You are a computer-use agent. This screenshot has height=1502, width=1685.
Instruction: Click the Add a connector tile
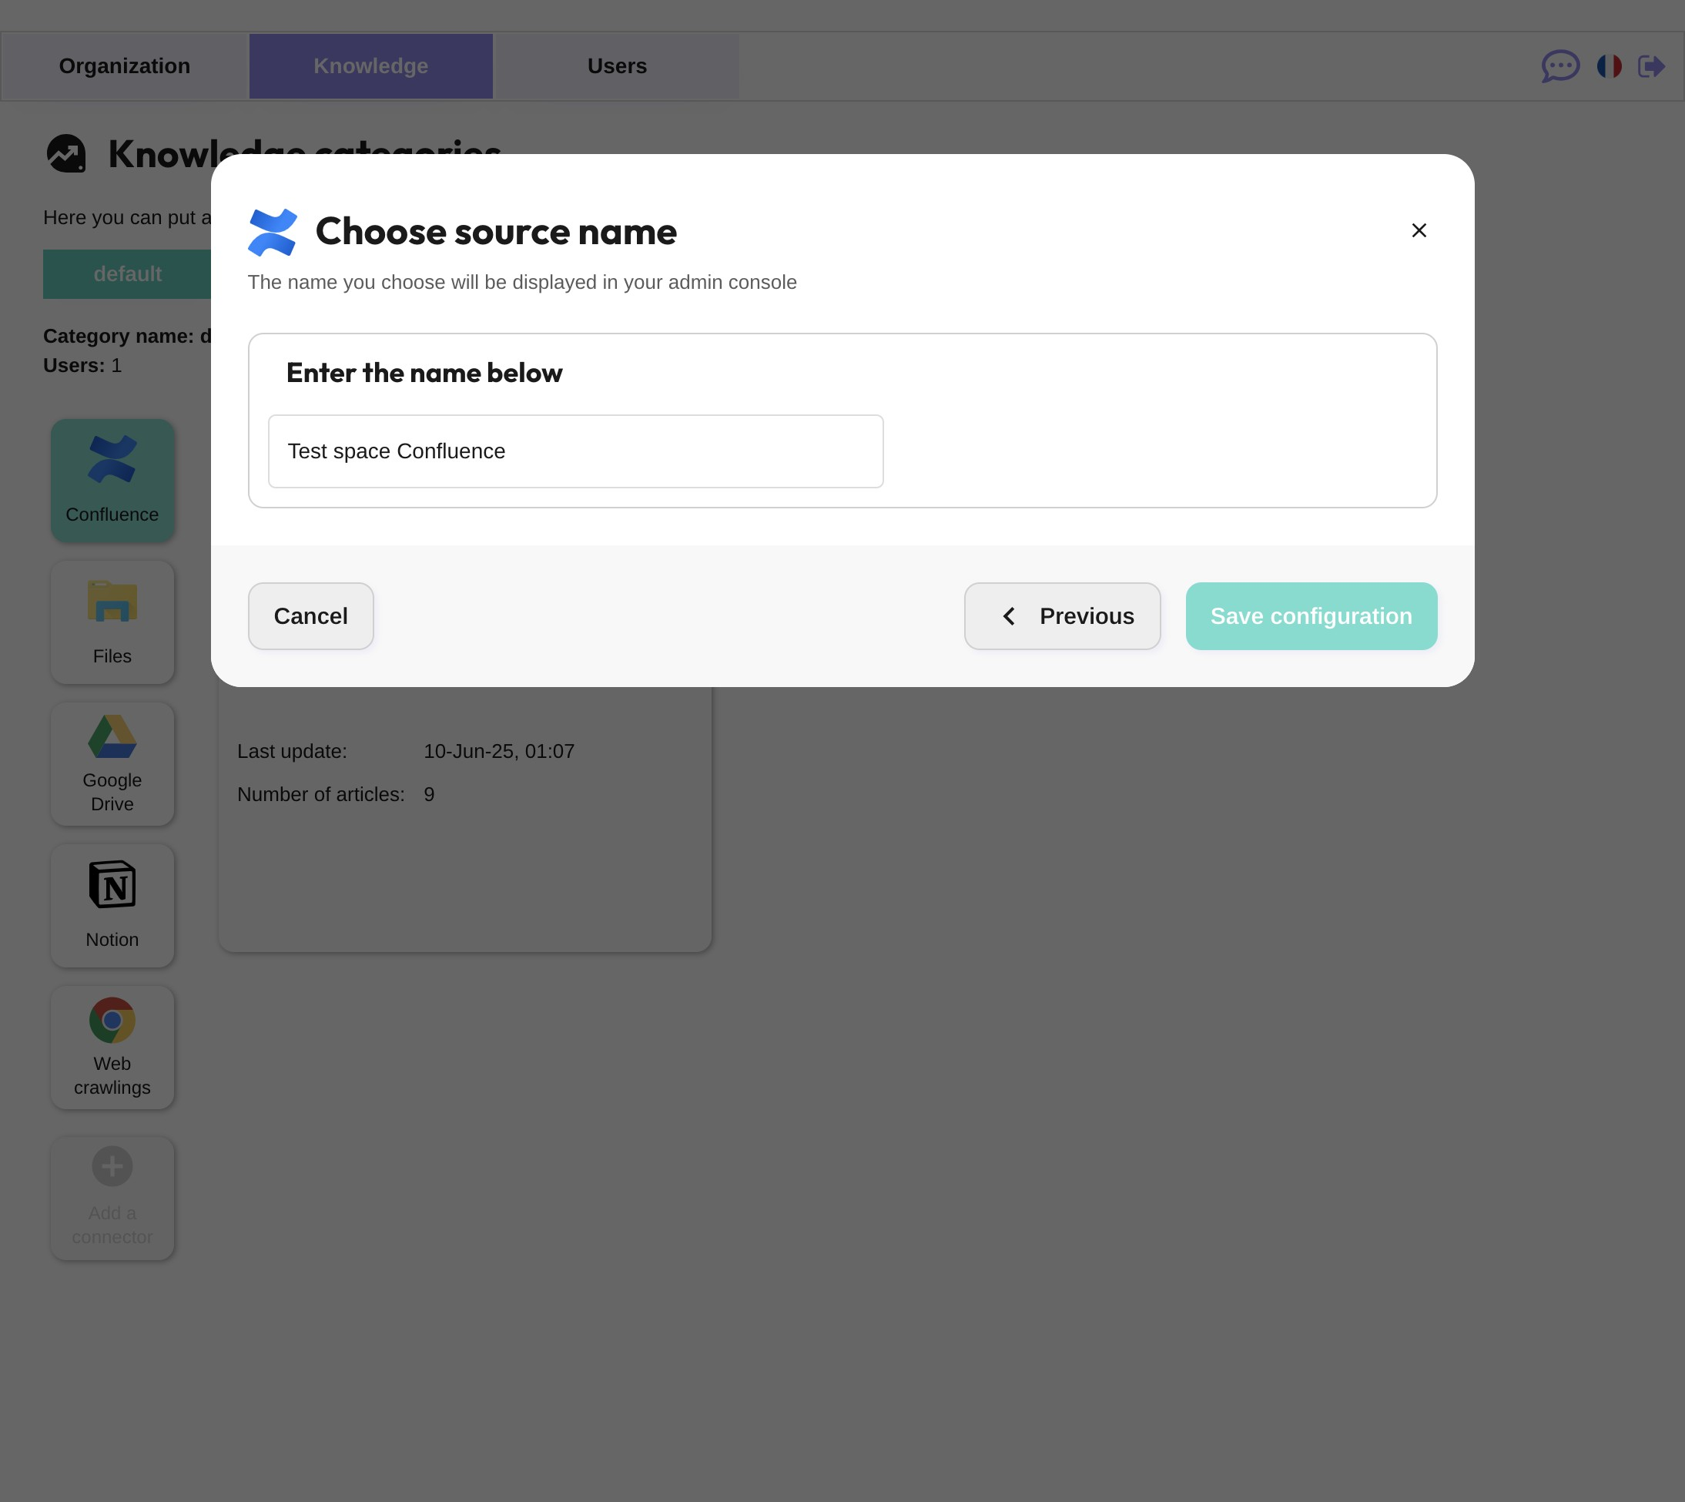click(x=112, y=1198)
